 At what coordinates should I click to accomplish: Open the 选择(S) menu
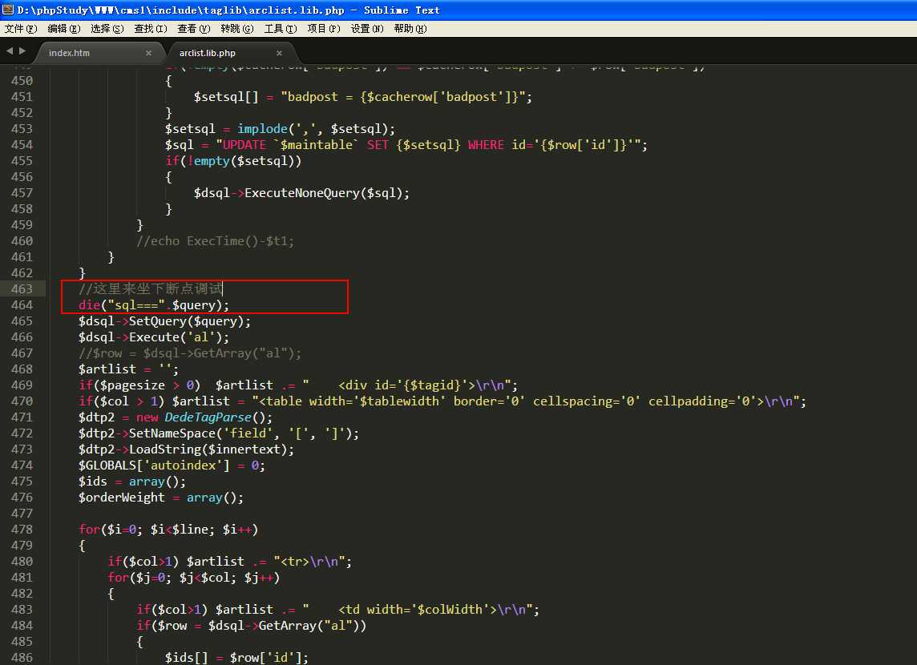[107, 29]
